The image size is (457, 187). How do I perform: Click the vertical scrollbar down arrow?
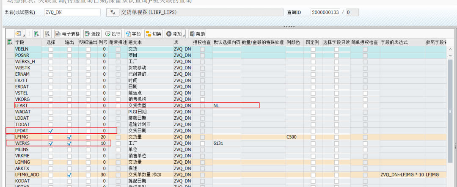coord(451,55)
